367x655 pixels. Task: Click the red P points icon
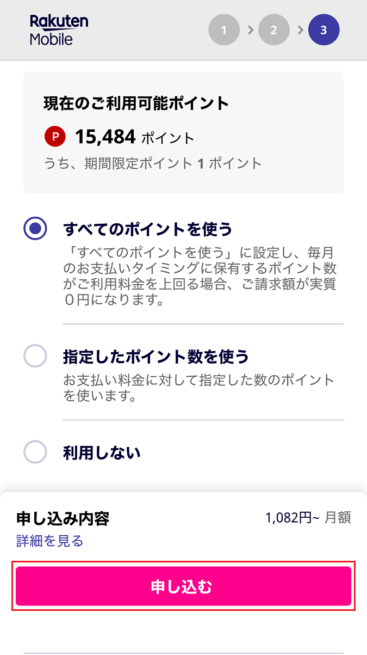click(55, 137)
